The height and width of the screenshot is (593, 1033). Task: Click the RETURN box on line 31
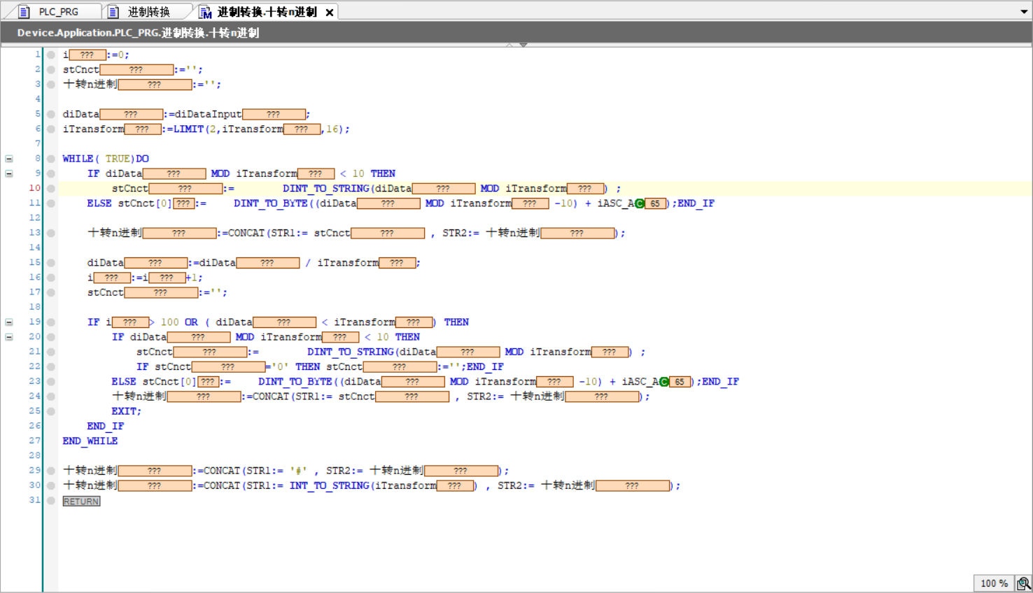point(81,501)
